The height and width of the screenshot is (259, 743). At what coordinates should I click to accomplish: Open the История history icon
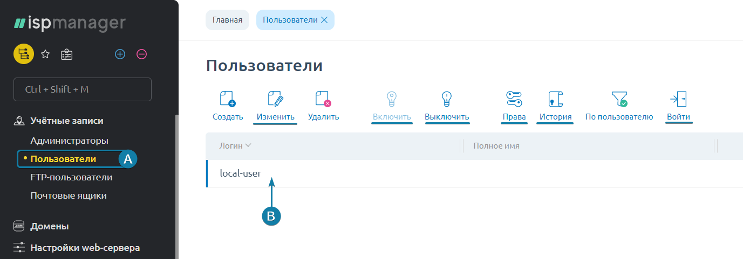tap(555, 99)
